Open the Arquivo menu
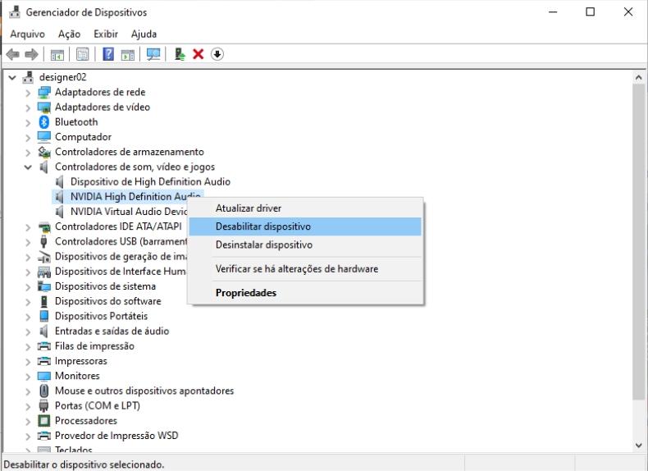The height and width of the screenshot is (471, 648). [x=27, y=34]
